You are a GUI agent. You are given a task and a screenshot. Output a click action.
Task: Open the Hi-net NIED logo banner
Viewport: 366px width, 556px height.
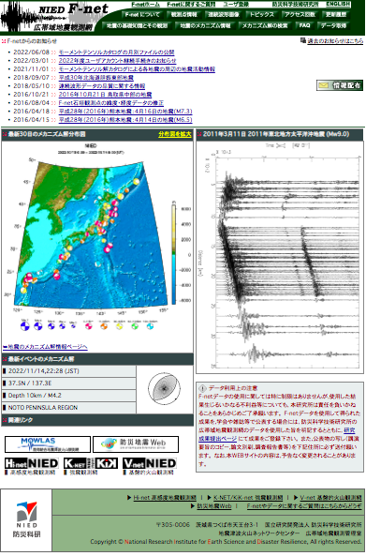point(32,463)
